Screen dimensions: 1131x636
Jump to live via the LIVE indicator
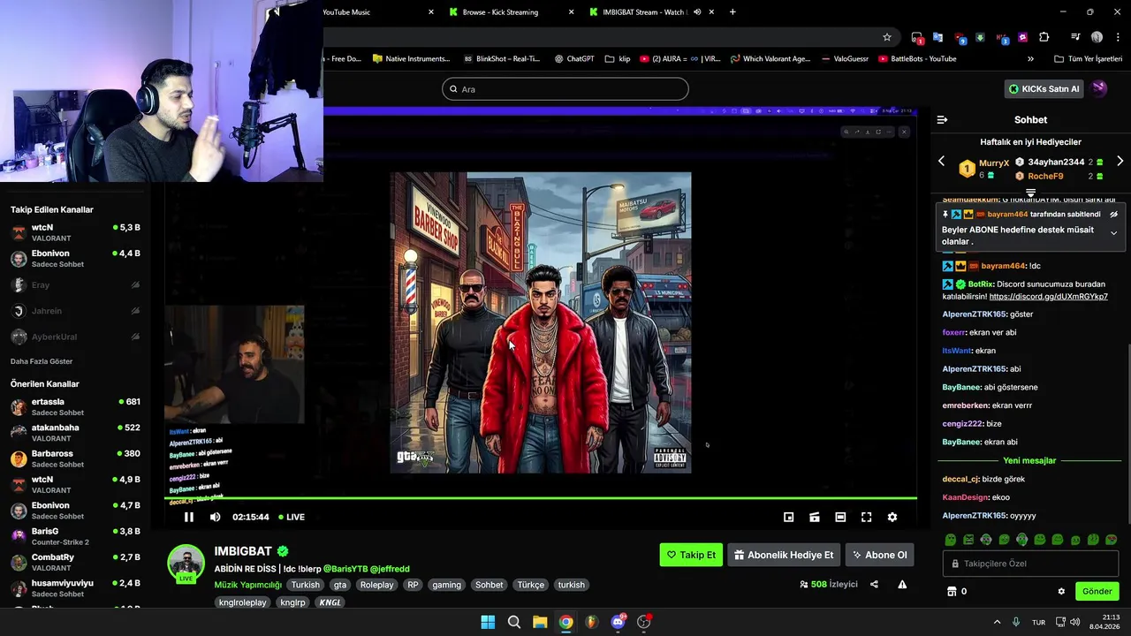pyautogui.click(x=292, y=517)
